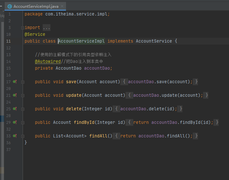Expand the findAll method fold marker
This screenshot has height=180, width=229.
coord(23,136)
